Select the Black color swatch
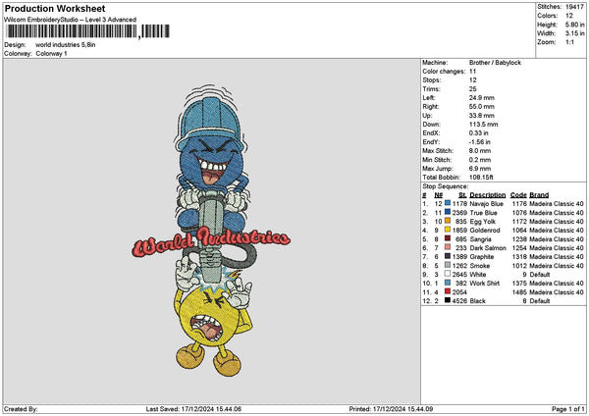The image size is (589, 416). tap(448, 300)
